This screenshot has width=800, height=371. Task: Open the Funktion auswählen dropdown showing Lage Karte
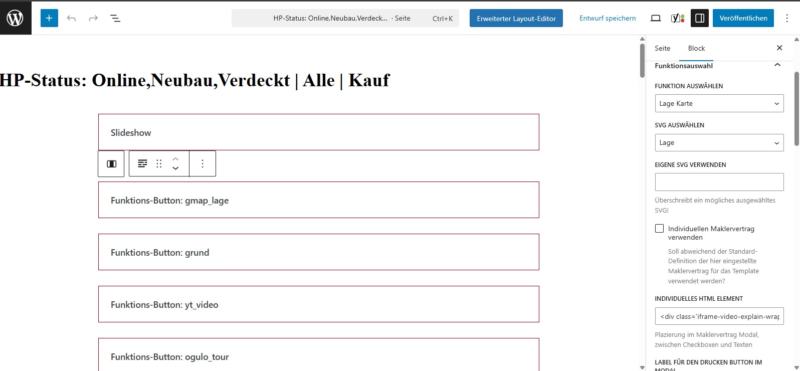[x=719, y=103]
